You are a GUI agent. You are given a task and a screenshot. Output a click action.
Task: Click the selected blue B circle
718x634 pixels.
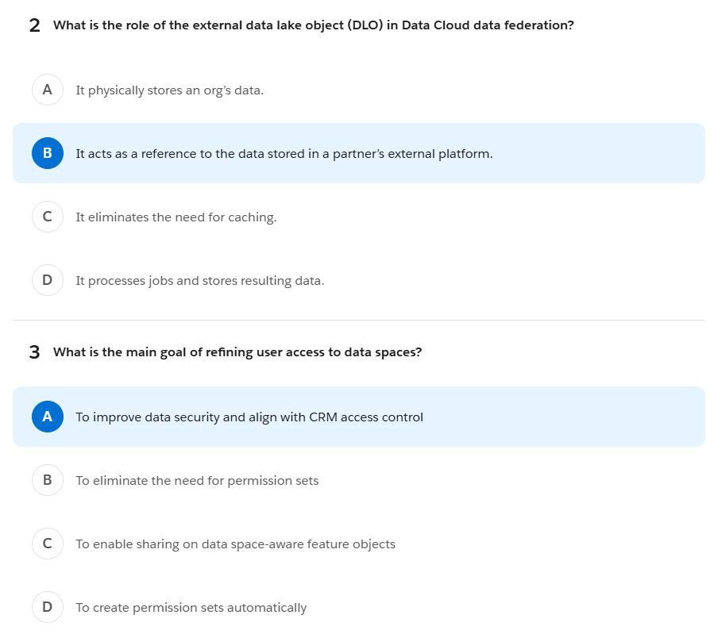click(47, 153)
